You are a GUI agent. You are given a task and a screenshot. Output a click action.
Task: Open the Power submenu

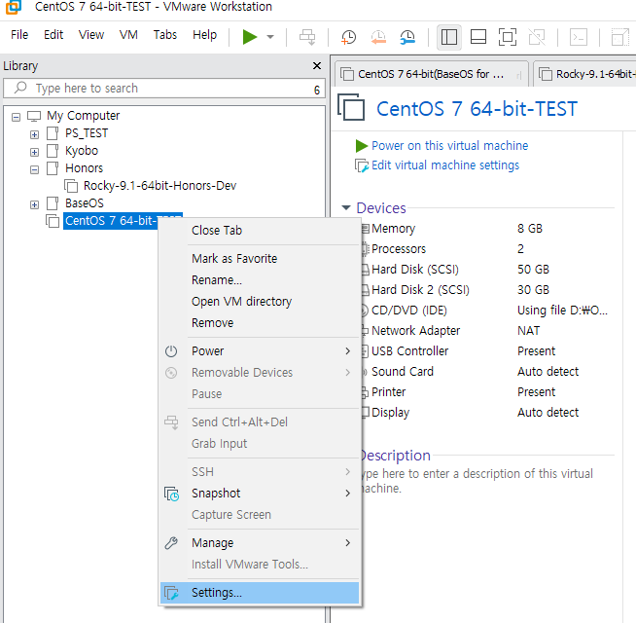point(260,351)
